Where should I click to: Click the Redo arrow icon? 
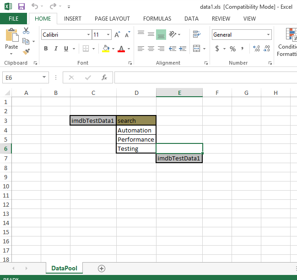(x=53, y=6)
